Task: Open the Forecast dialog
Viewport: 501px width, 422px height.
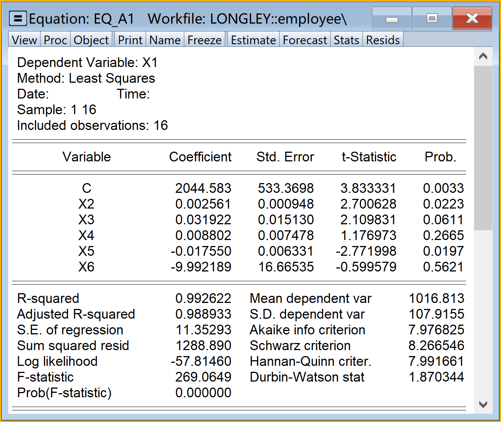Action: (x=305, y=40)
